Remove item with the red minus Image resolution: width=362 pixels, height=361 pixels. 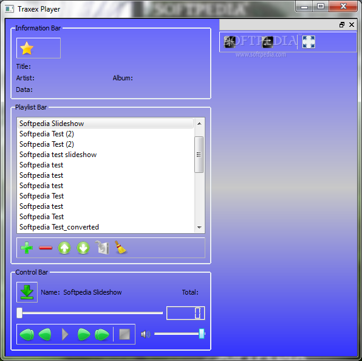tap(46, 248)
